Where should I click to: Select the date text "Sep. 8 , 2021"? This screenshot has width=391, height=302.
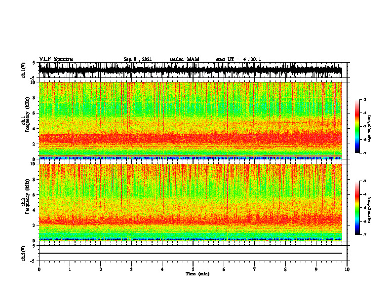138,59
